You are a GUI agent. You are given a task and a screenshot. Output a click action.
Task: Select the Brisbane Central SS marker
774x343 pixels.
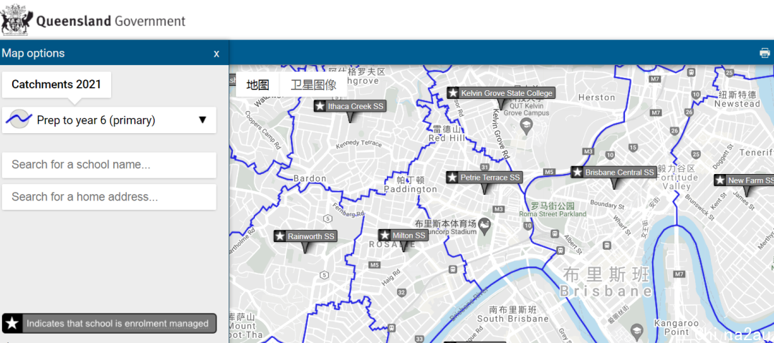pyautogui.click(x=614, y=173)
